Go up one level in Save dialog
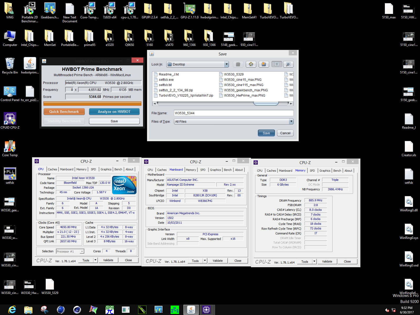 point(238,64)
